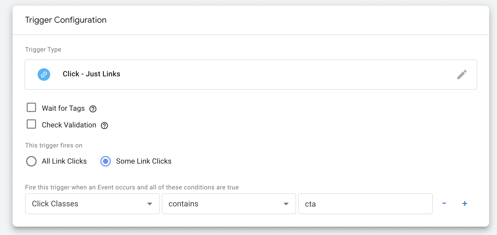Edit trigger type using the pencil icon

pos(462,75)
